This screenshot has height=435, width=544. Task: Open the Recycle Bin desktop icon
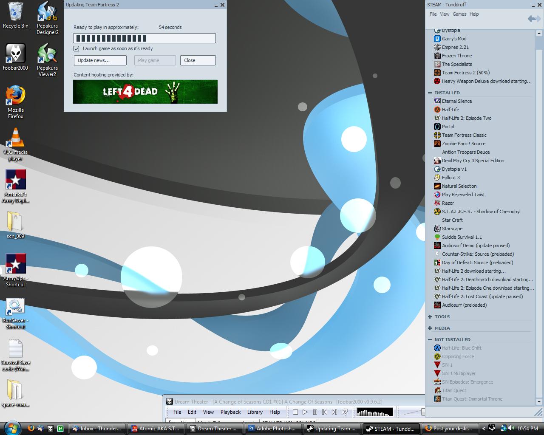point(16,15)
